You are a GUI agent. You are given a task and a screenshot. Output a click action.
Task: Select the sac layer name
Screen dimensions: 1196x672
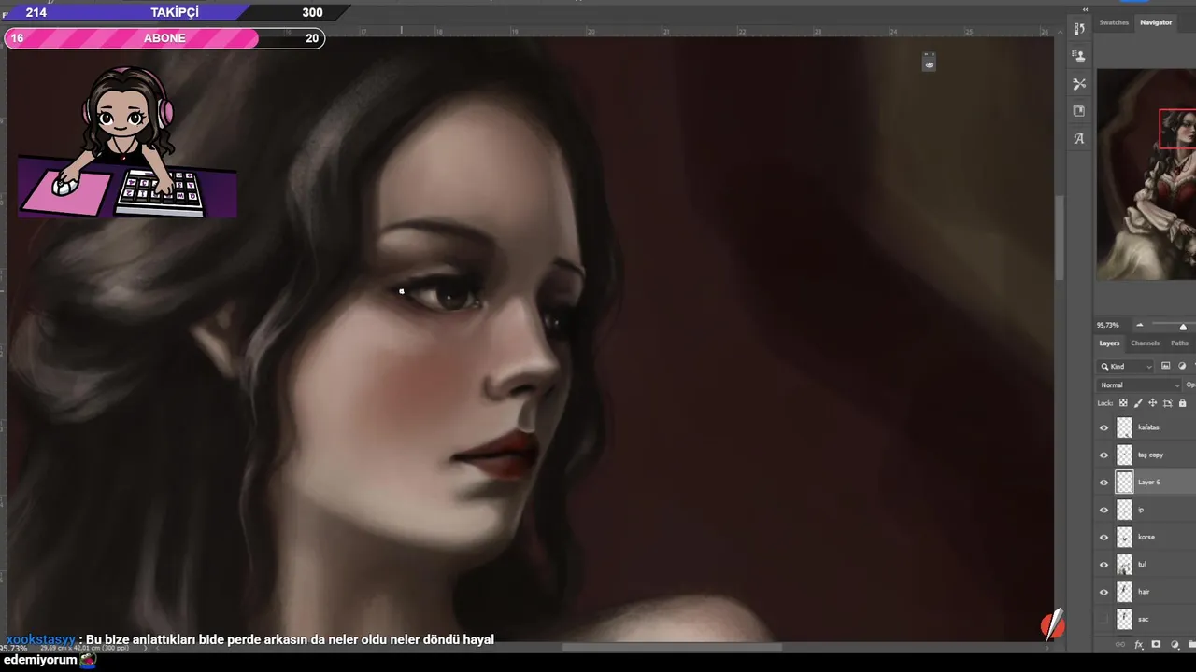point(1143,619)
